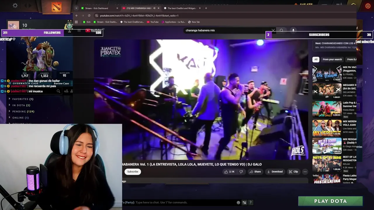Open the chat help question mark
This screenshot has height=210, width=374.
tap(250, 202)
